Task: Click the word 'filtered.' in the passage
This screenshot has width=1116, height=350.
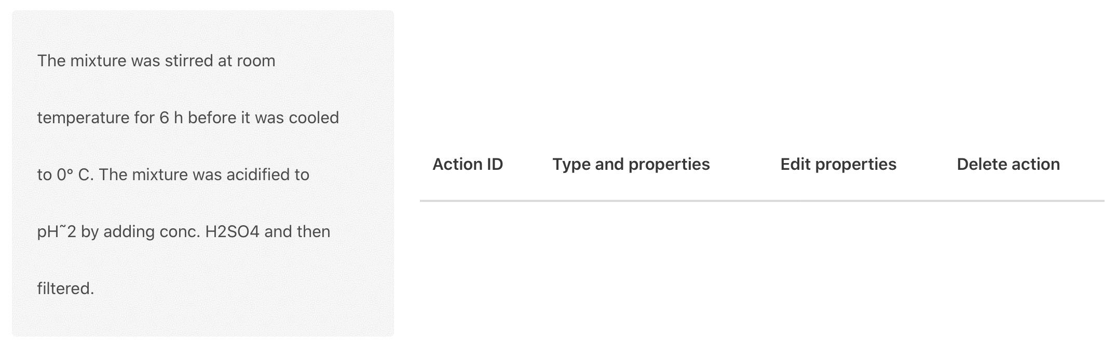Action: pos(65,288)
